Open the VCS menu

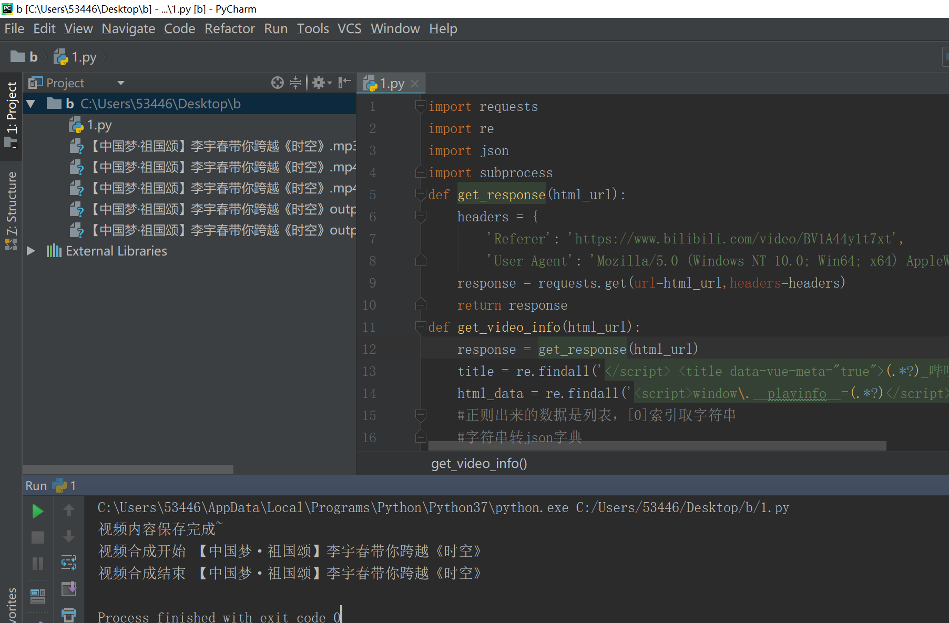(349, 29)
